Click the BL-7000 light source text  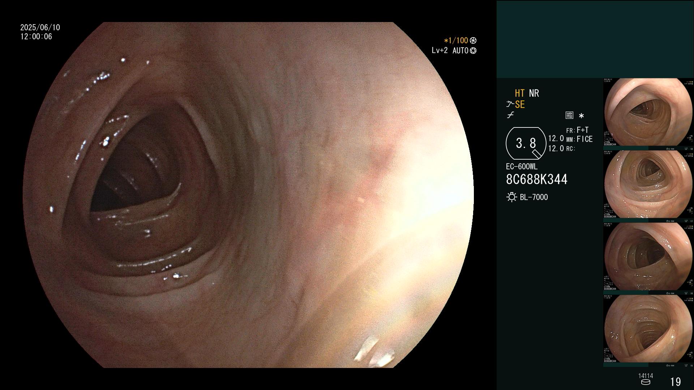click(x=534, y=197)
